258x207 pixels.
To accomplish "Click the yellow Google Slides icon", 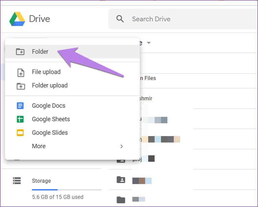I will [20, 133].
